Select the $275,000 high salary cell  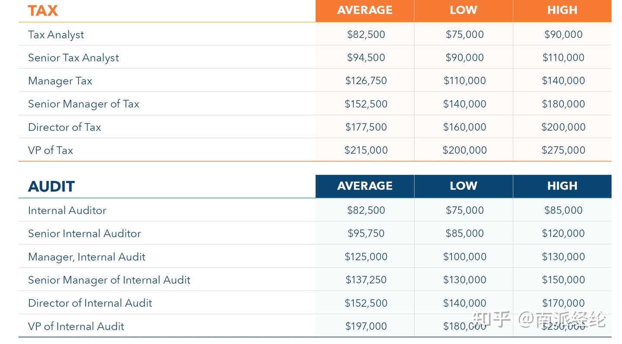(563, 150)
